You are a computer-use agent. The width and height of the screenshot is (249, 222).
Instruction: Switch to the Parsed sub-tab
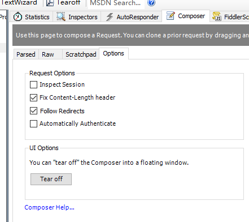click(x=26, y=54)
